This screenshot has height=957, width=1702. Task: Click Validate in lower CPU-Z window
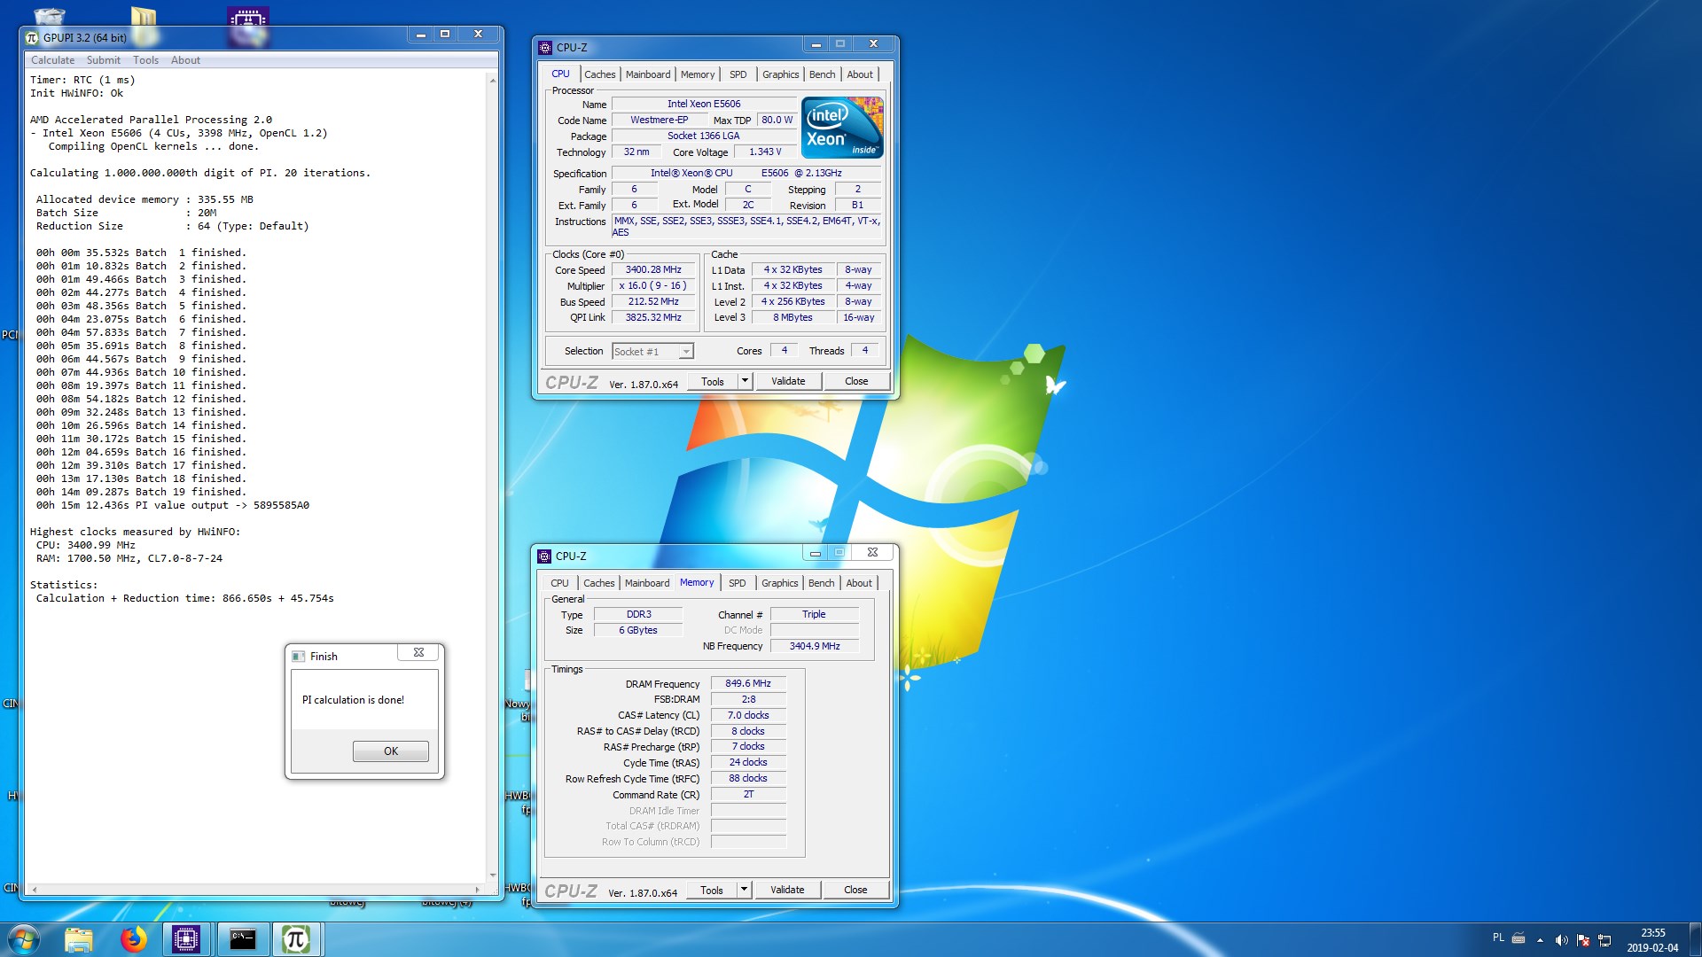point(787,891)
